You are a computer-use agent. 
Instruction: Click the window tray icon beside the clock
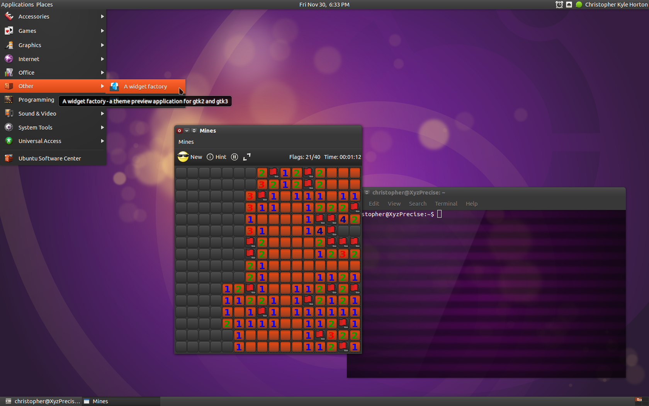[x=569, y=5]
